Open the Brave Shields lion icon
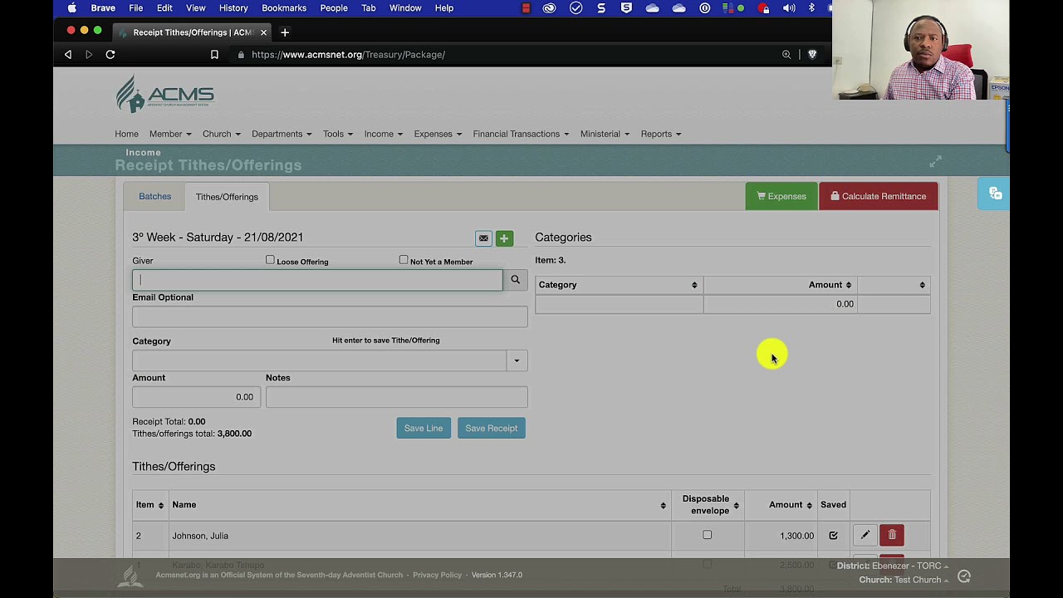1063x598 pixels. 812,55
